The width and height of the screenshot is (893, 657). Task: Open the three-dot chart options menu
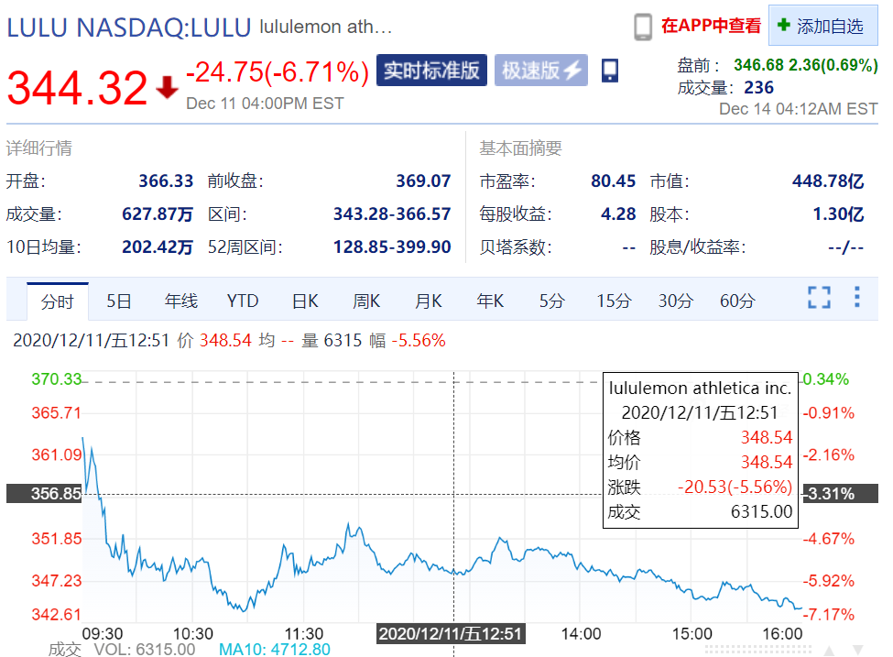coord(856,298)
